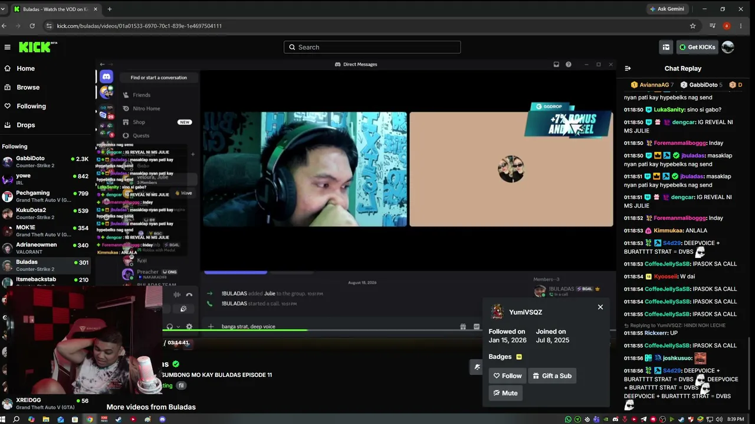Image resolution: width=755 pixels, height=424 pixels.
Task: View site information in the address bar
Action: [x=49, y=26]
